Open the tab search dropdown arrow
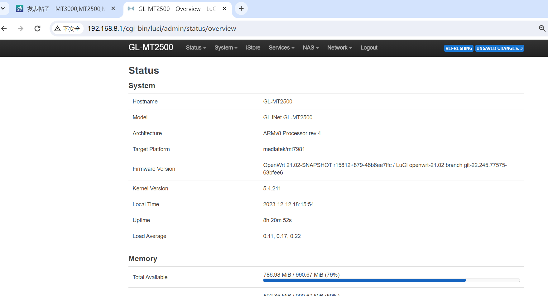The width and height of the screenshot is (548, 296). click(3, 9)
